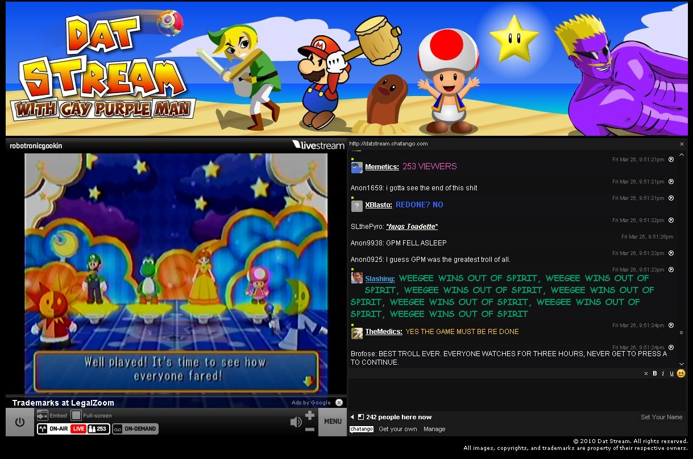Decrease volume with the minus button

click(310, 429)
